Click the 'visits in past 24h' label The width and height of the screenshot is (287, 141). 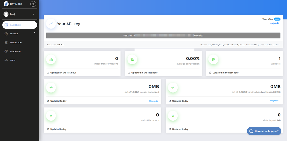coord(272,120)
